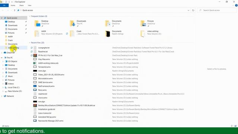Image resolution: width=238 pixels, height=134 pixels.
Task: Select Desktop under Quick access sidebar
Action: point(12,22)
